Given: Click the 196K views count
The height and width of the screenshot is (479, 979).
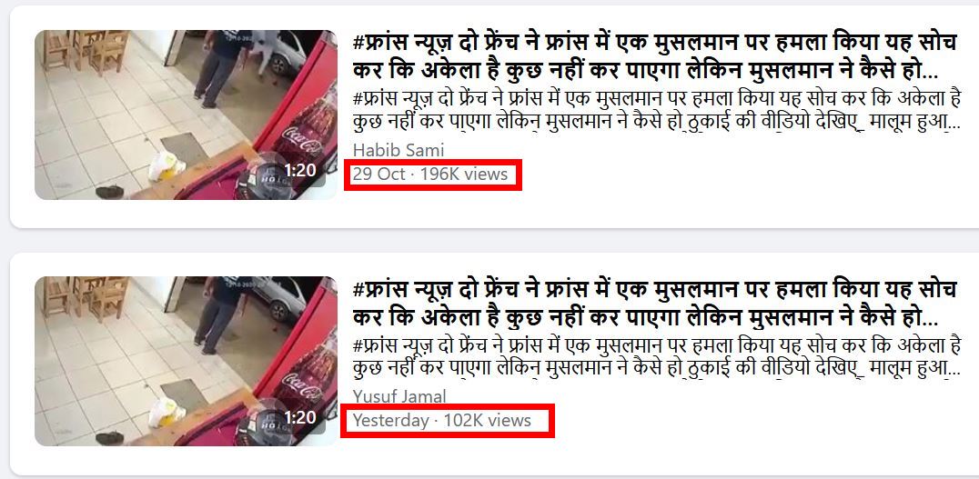Looking at the screenshot, I should [464, 175].
